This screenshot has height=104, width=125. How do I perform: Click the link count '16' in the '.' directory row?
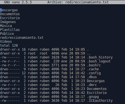24,49
